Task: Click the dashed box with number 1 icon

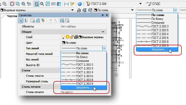Action: click(26, 21)
